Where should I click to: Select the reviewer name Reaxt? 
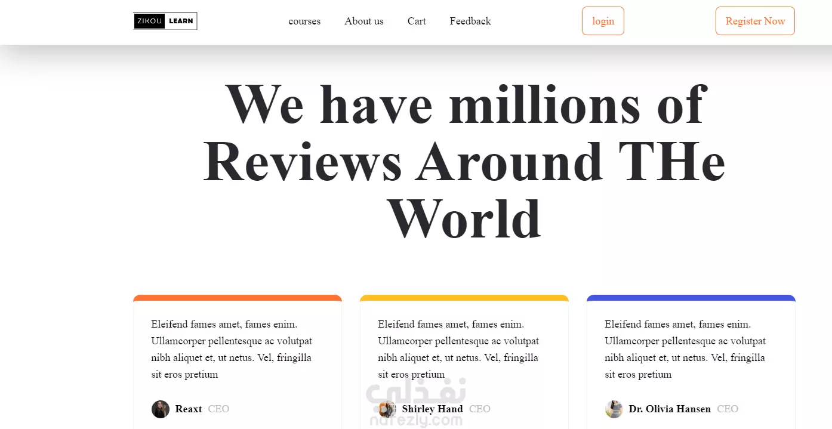pyautogui.click(x=189, y=409)
